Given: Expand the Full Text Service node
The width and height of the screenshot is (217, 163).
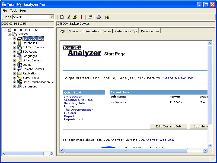Looking at the screenshot, I should coord(15,47).
